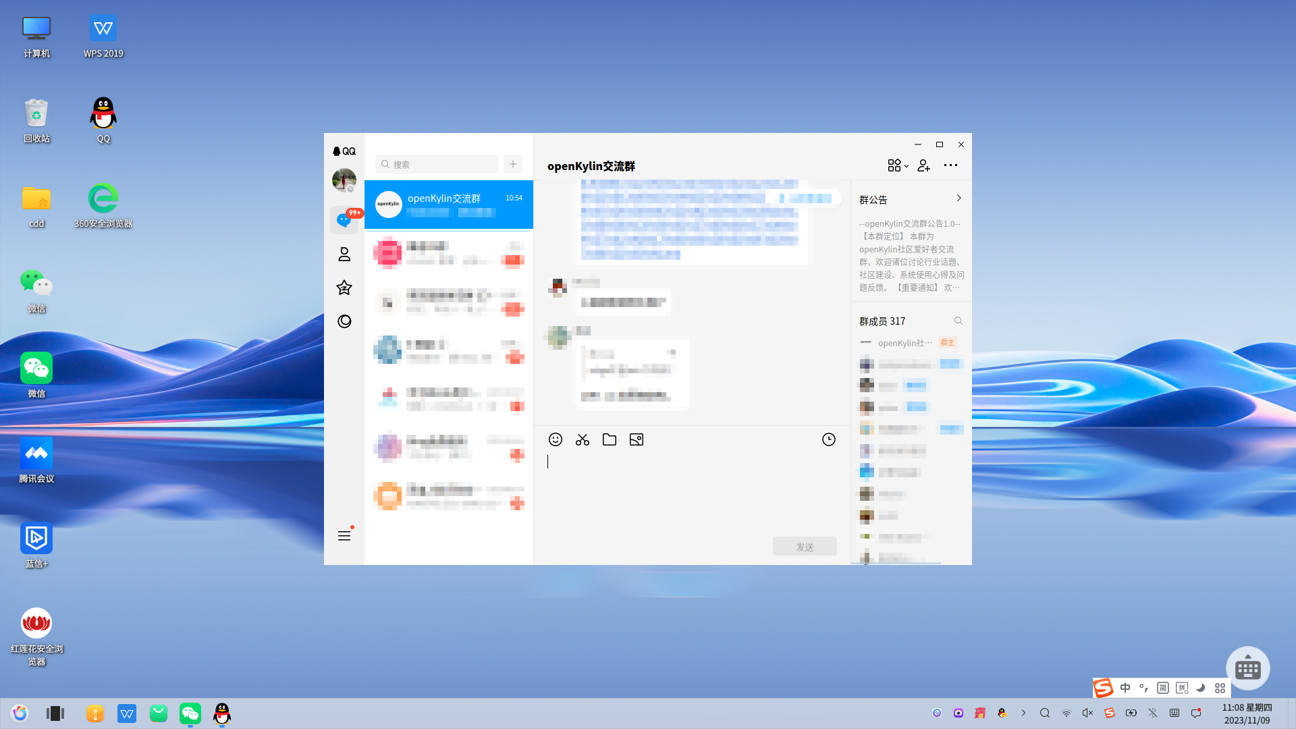Search group members with magnifier icon

click(958, 321)
